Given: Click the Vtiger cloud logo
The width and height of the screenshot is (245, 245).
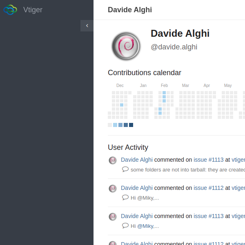Looking at the screenshot, I should tap(10, 10).
